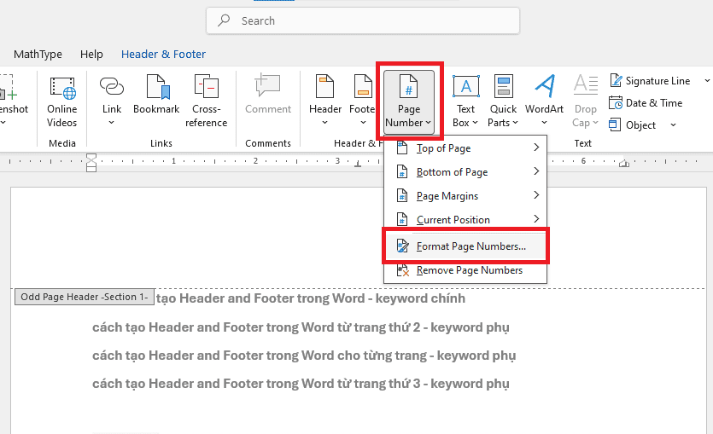The image size is (713, 434).
Task: Open Format Page Numbers dialog
Action: tap(465, 246)
